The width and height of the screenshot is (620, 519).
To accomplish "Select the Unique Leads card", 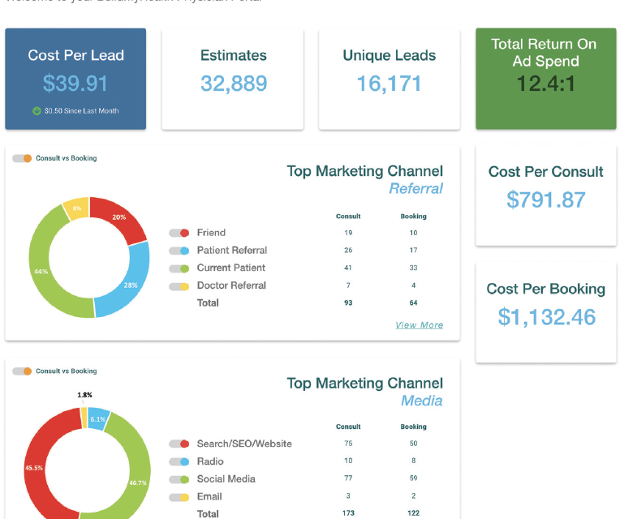I will (390, 79).
